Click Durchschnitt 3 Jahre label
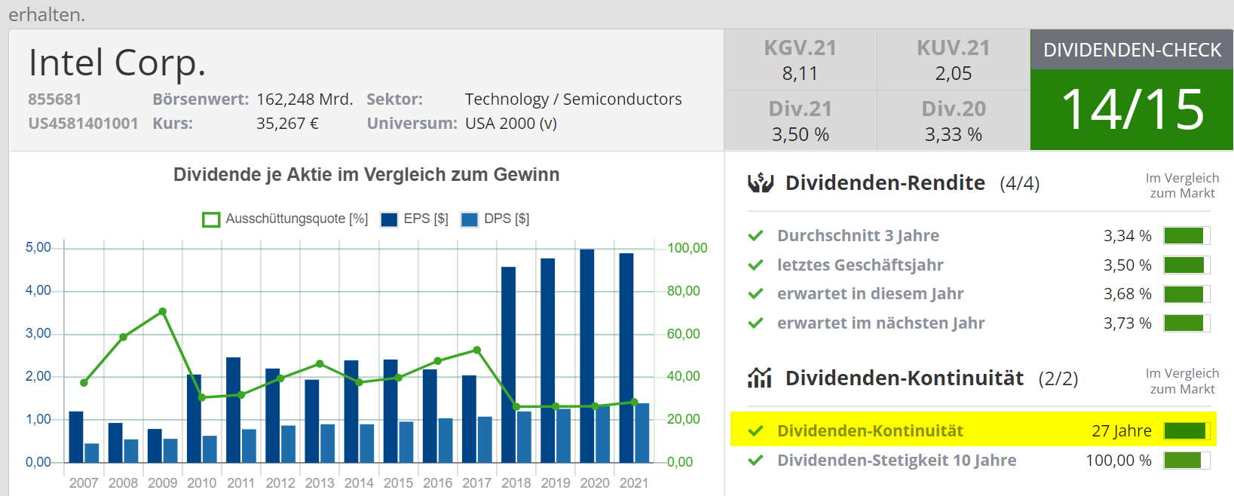The height and width of the screenshot is (496, 1234). pyautogui.click(x=858, y=236)
